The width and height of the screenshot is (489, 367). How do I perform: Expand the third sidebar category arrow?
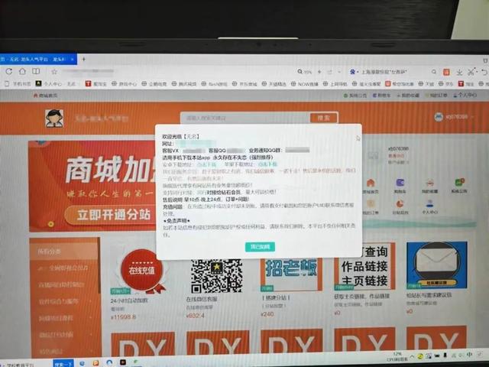[x=91, y=301]
